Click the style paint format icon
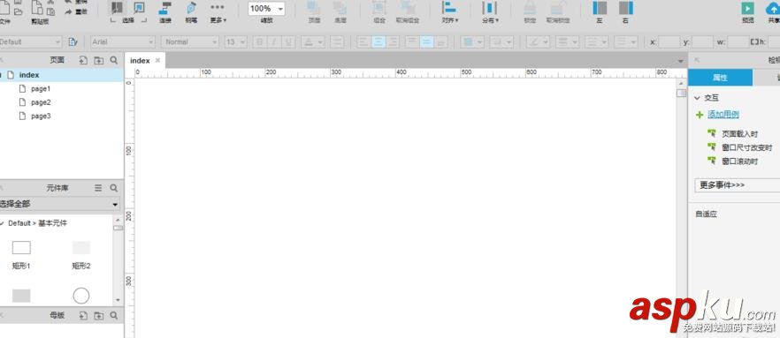 (x=73, y=42)
